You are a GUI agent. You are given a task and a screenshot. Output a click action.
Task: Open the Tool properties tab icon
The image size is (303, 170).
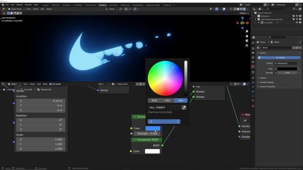pyautogui.click(x=253, y=43)
